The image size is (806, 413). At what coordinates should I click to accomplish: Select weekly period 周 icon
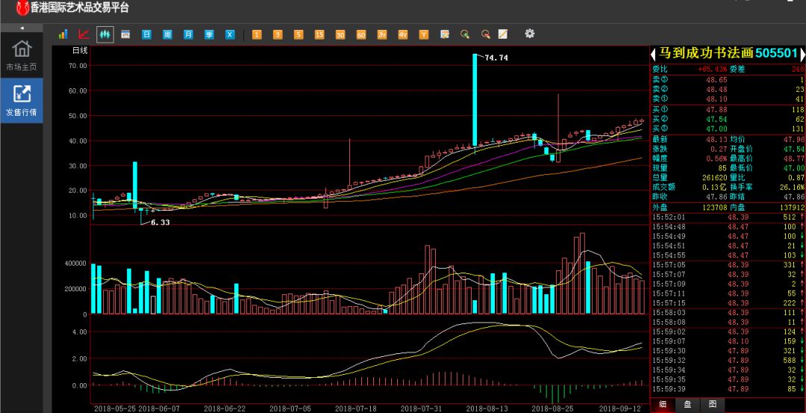tap(168, 34)
